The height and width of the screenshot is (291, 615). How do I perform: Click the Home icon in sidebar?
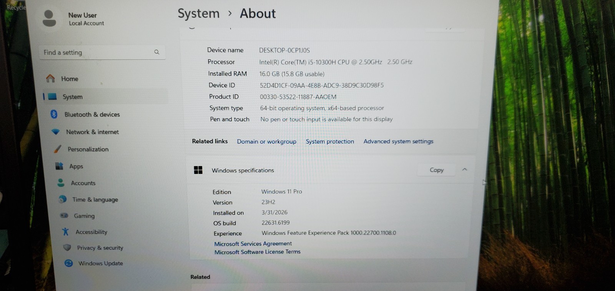point(50,78)
